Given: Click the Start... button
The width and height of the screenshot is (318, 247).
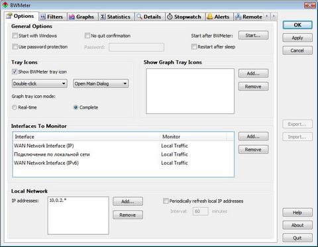Looking at the screenshot, I should click(253, 35).
